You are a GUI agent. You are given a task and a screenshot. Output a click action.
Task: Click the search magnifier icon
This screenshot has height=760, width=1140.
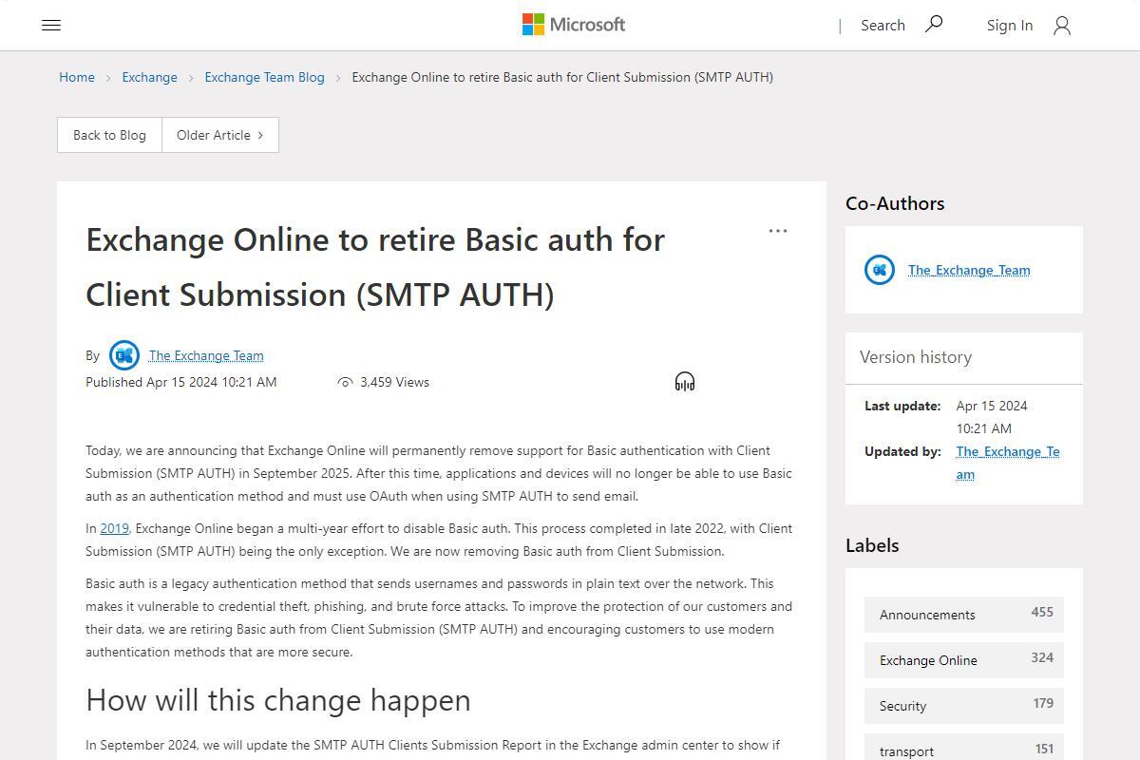click(934, 24)
